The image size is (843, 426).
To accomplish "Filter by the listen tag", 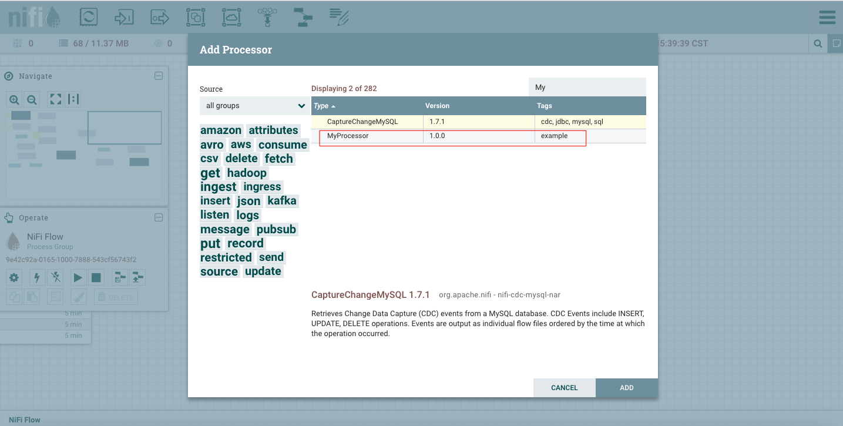I will pyautogui.click(x=214, y=215).
